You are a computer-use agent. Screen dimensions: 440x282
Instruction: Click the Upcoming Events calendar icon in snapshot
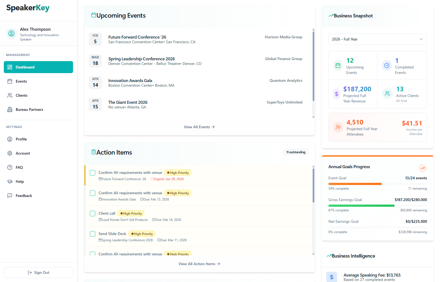338,65
